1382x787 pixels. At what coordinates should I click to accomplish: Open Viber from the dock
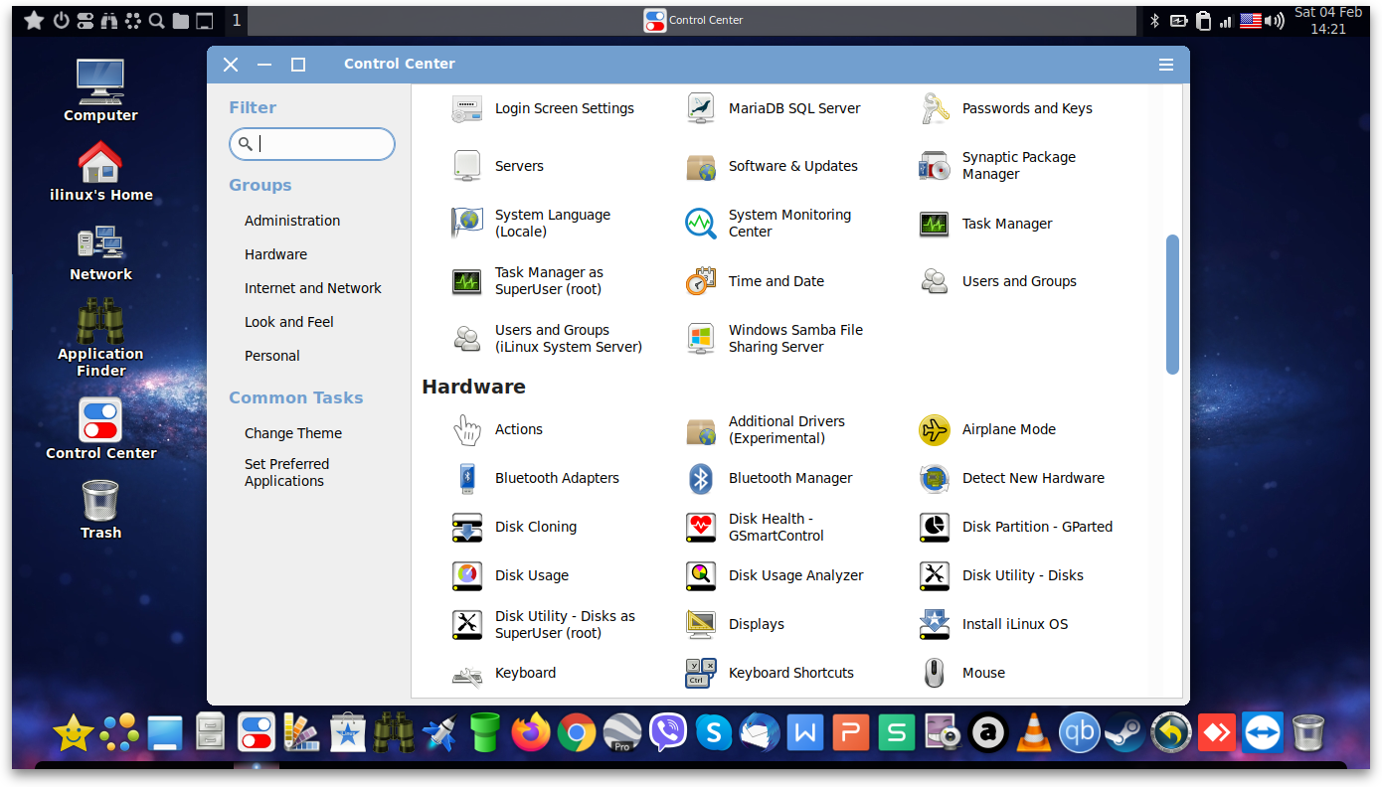pos(668,733)
